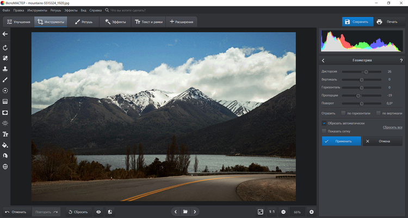Select the stamp tool in left sidebar
408x218 pixels.
click(x=5, y=69)
